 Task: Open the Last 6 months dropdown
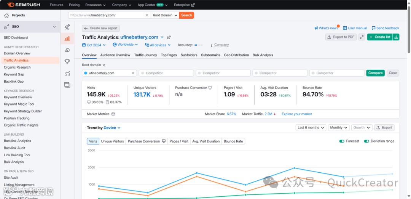(311, 128)
